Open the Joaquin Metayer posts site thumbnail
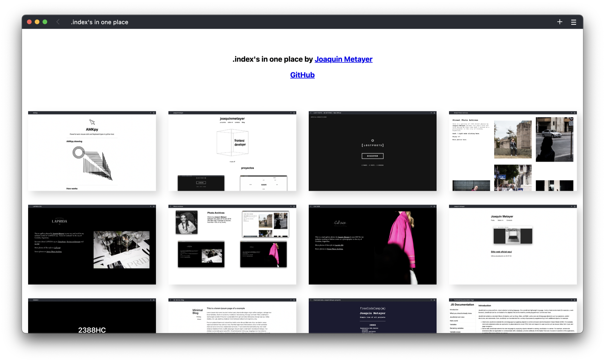Viewport: 605px width, 362px height. click(513, 244)
